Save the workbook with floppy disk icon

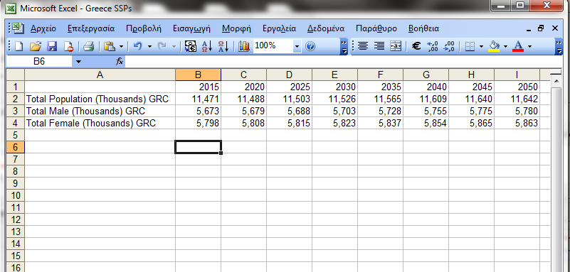point(53,46)
